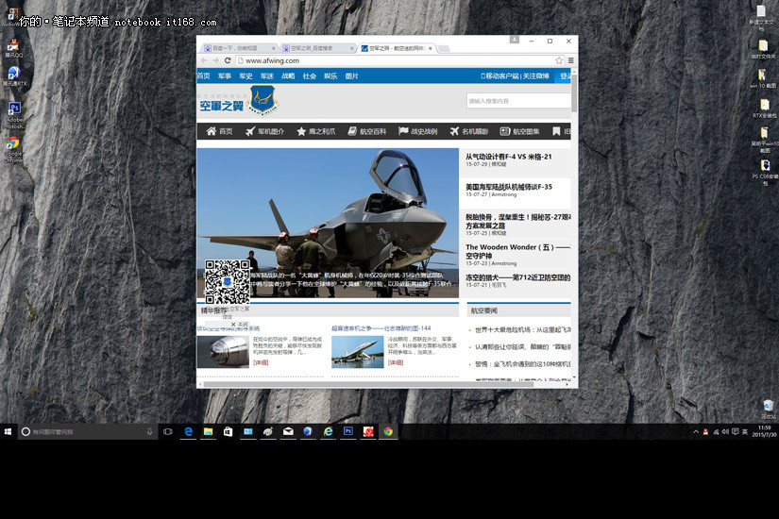Open the 图-144 article title link

(381, 328)
